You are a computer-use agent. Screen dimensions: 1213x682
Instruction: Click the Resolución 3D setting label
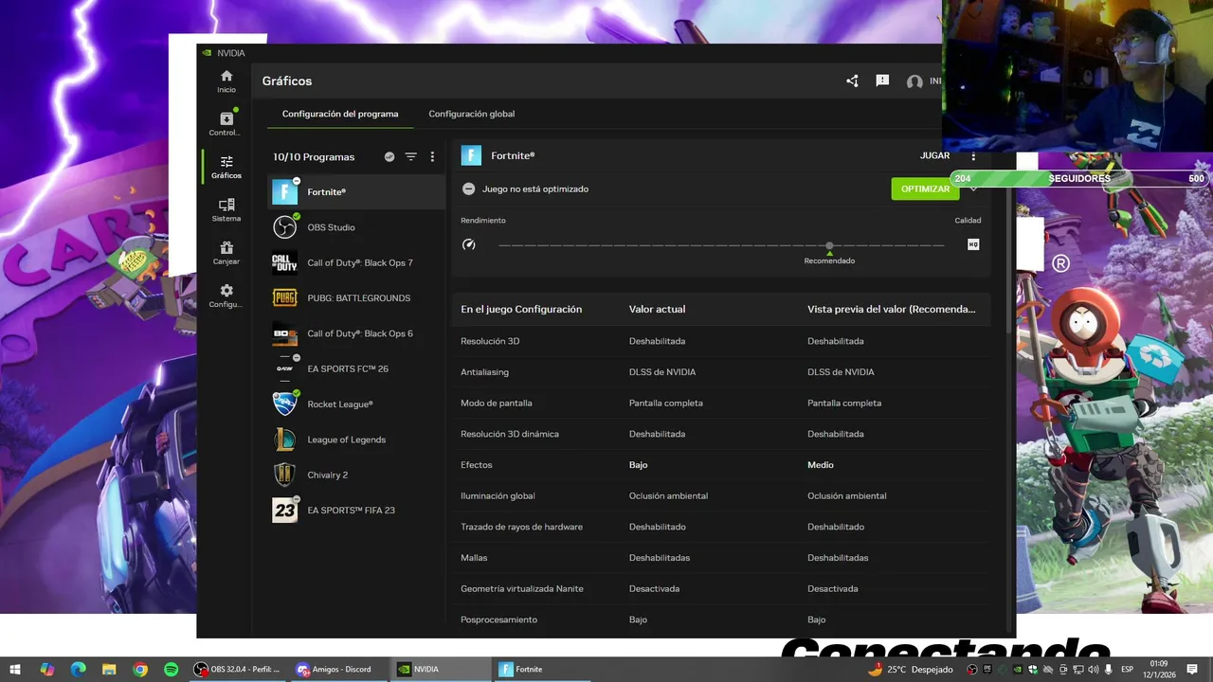coord(490,341)
